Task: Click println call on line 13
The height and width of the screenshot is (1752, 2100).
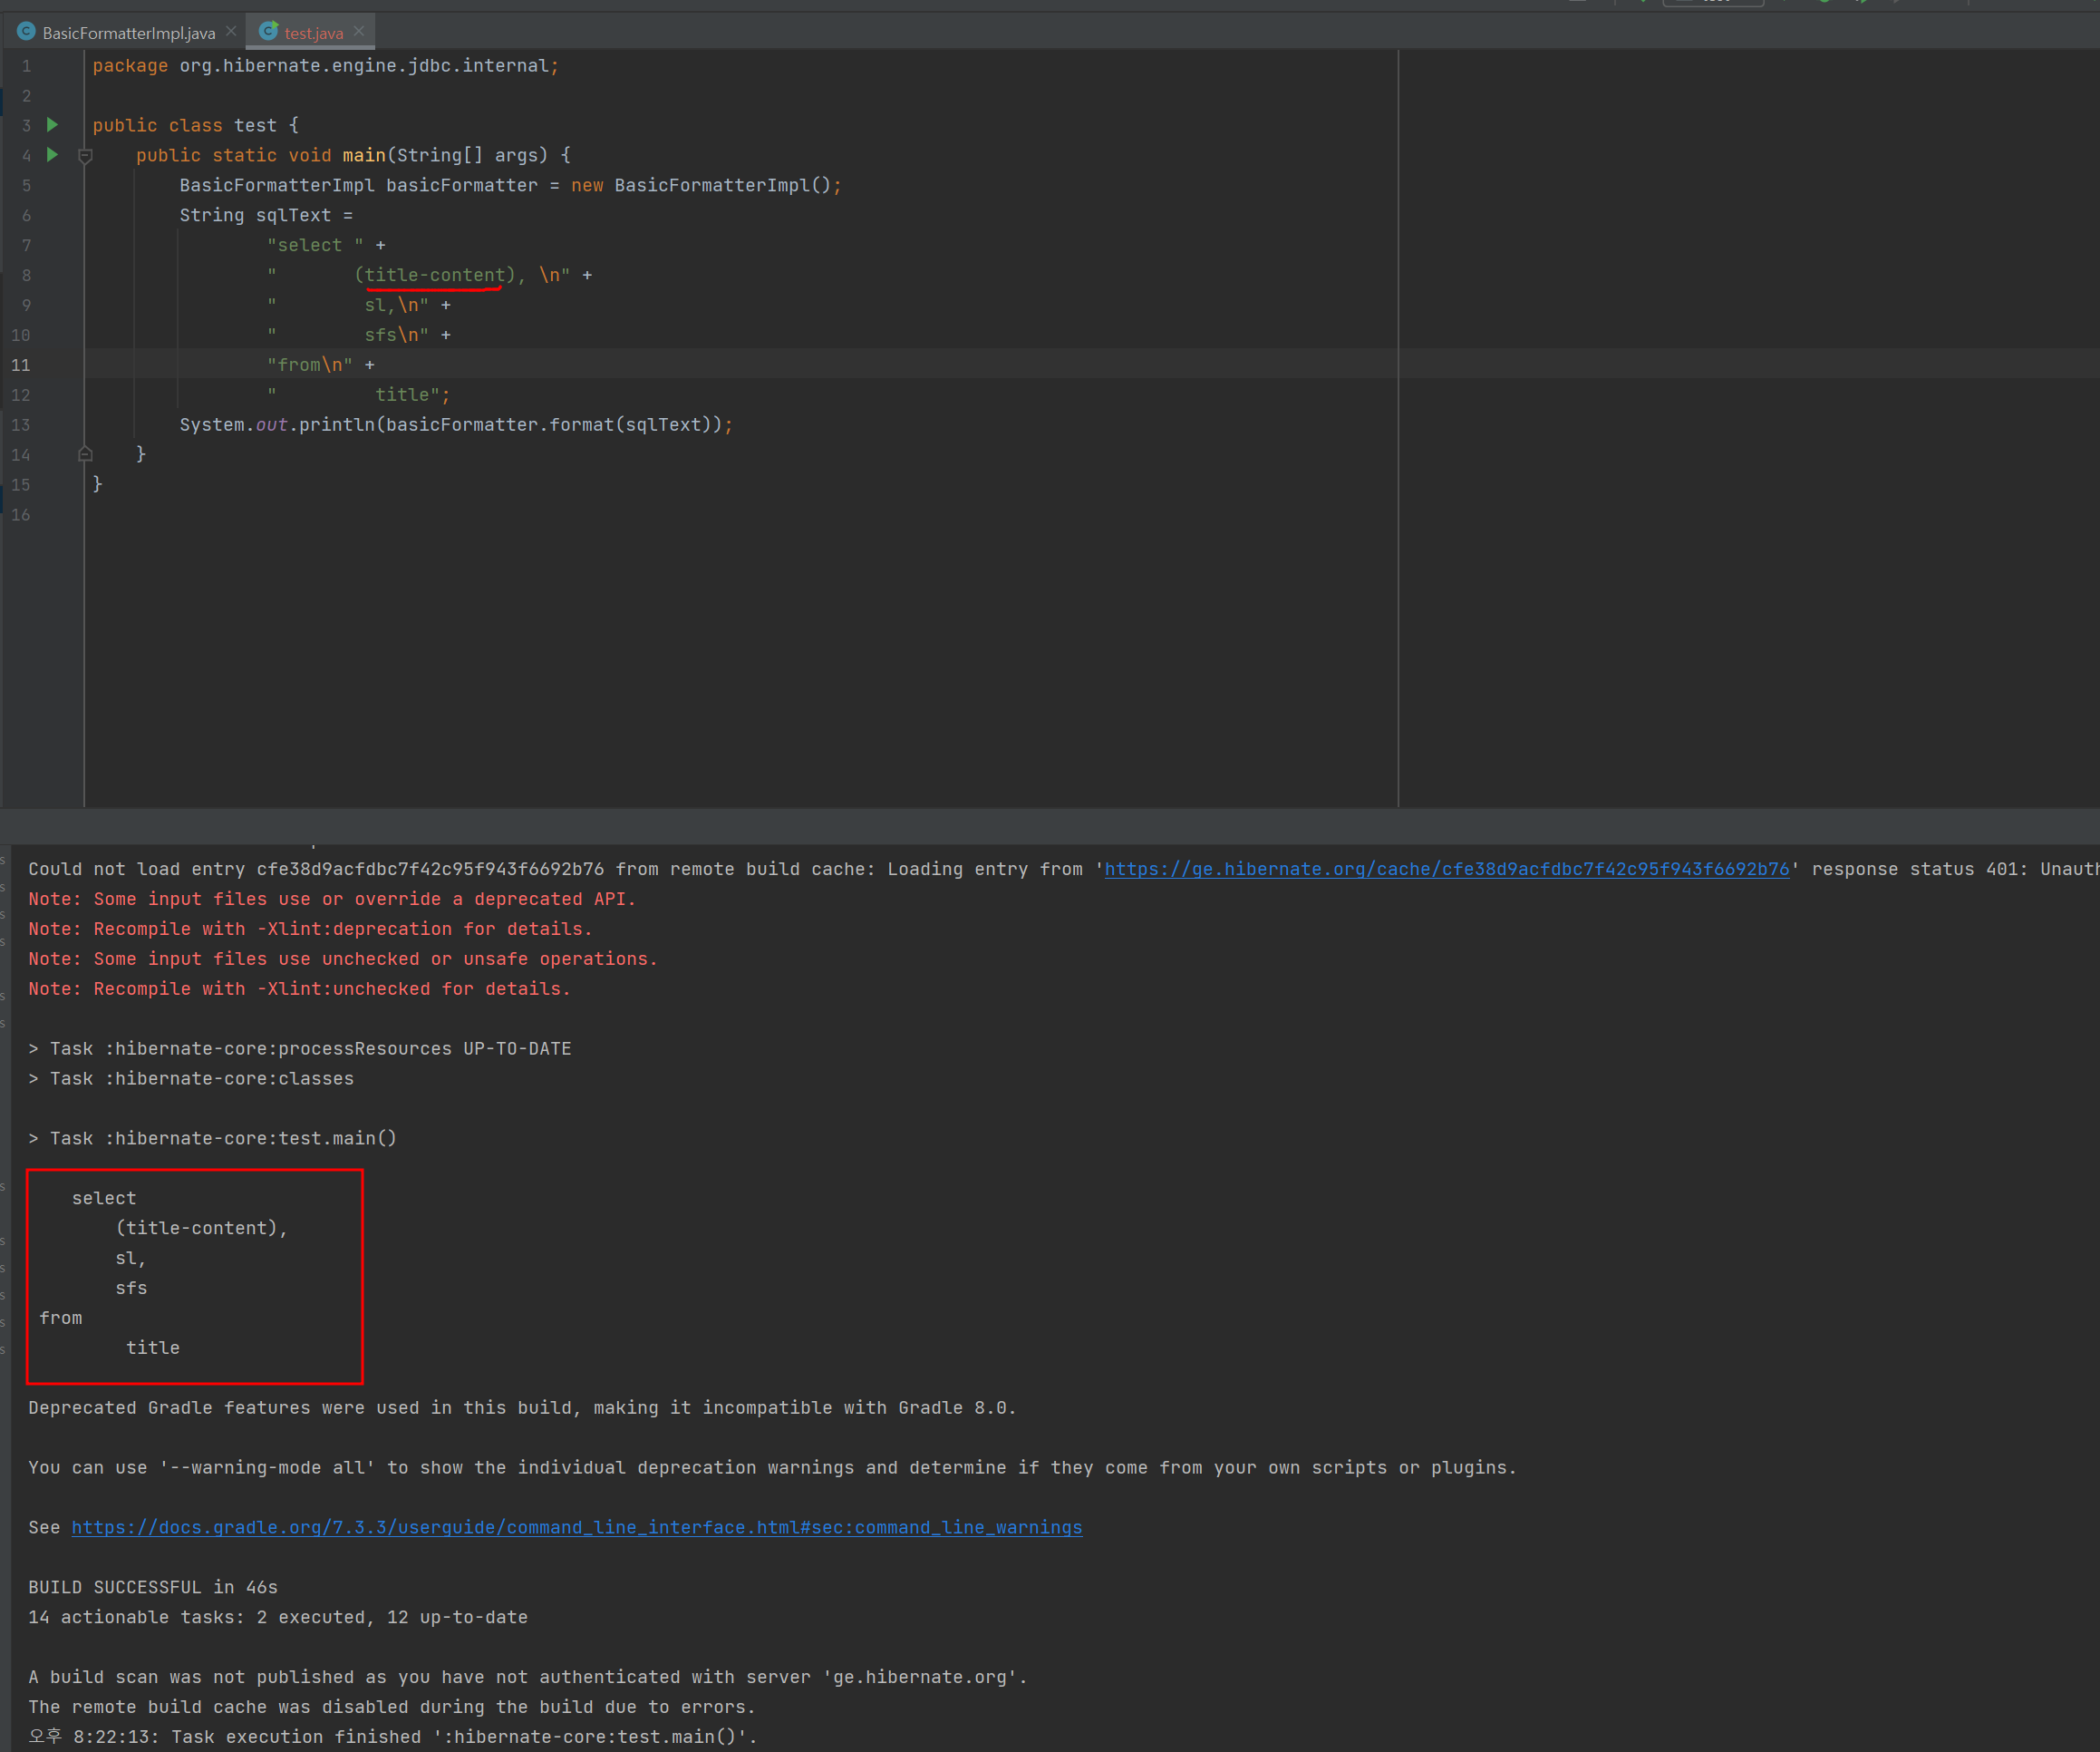Action: (x=337, y=425)
